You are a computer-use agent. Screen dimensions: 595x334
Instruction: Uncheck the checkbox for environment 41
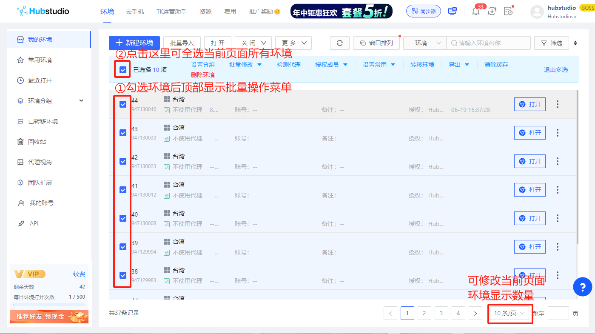(123, 190)
